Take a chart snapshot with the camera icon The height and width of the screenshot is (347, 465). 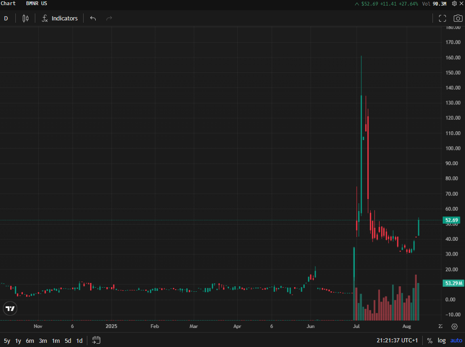click(x=458, y=19)
